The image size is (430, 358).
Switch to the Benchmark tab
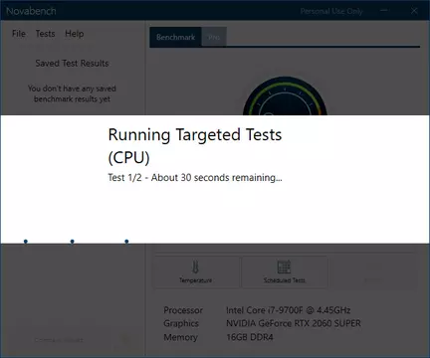click(175, 37)
